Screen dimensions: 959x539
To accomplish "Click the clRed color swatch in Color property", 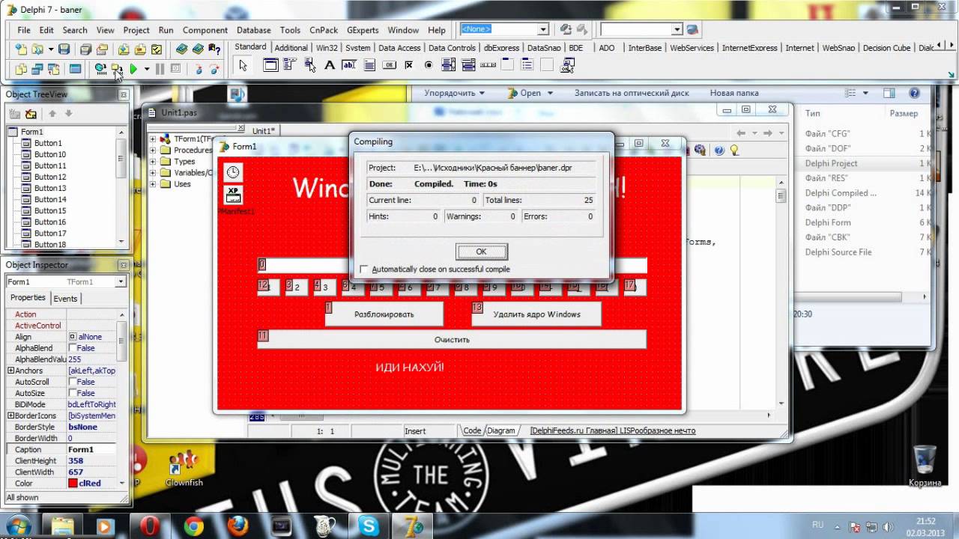I will pyautogui.click(x=73, y=483).
